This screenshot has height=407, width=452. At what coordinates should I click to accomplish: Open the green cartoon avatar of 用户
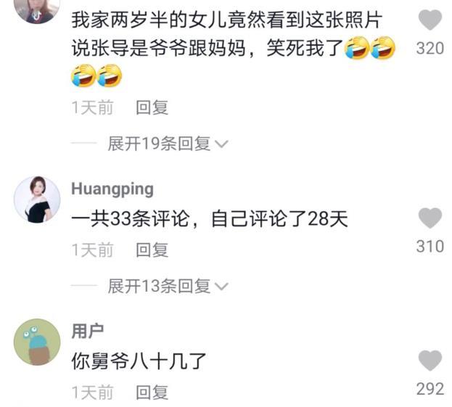pyautogui.click(x=37, y=342)
